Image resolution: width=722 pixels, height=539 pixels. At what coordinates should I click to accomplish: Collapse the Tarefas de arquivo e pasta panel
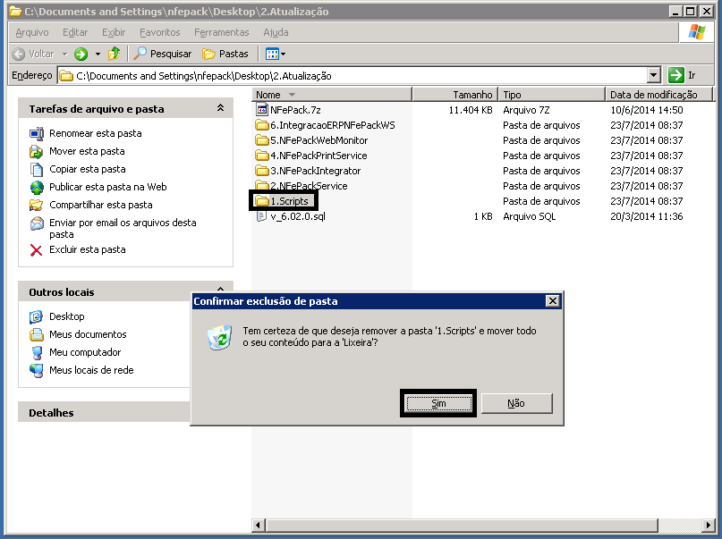[x=220, y=108]
